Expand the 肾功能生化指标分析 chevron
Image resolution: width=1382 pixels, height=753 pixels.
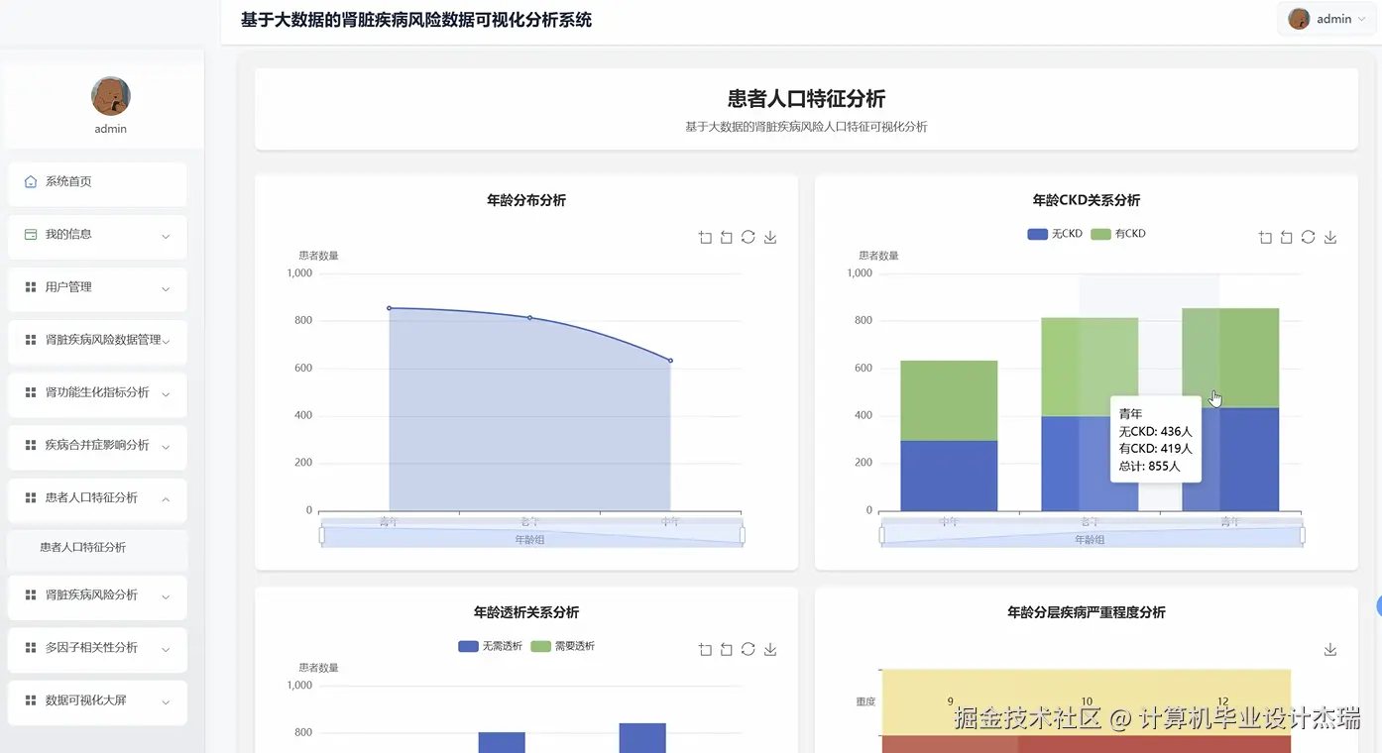coord(166,394)
